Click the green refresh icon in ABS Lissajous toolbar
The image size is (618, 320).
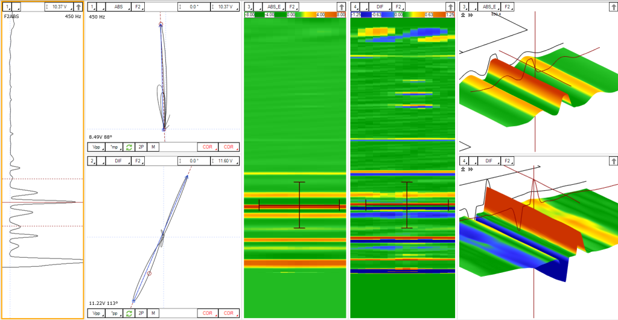pyautogui.click(x=129, y=147)
